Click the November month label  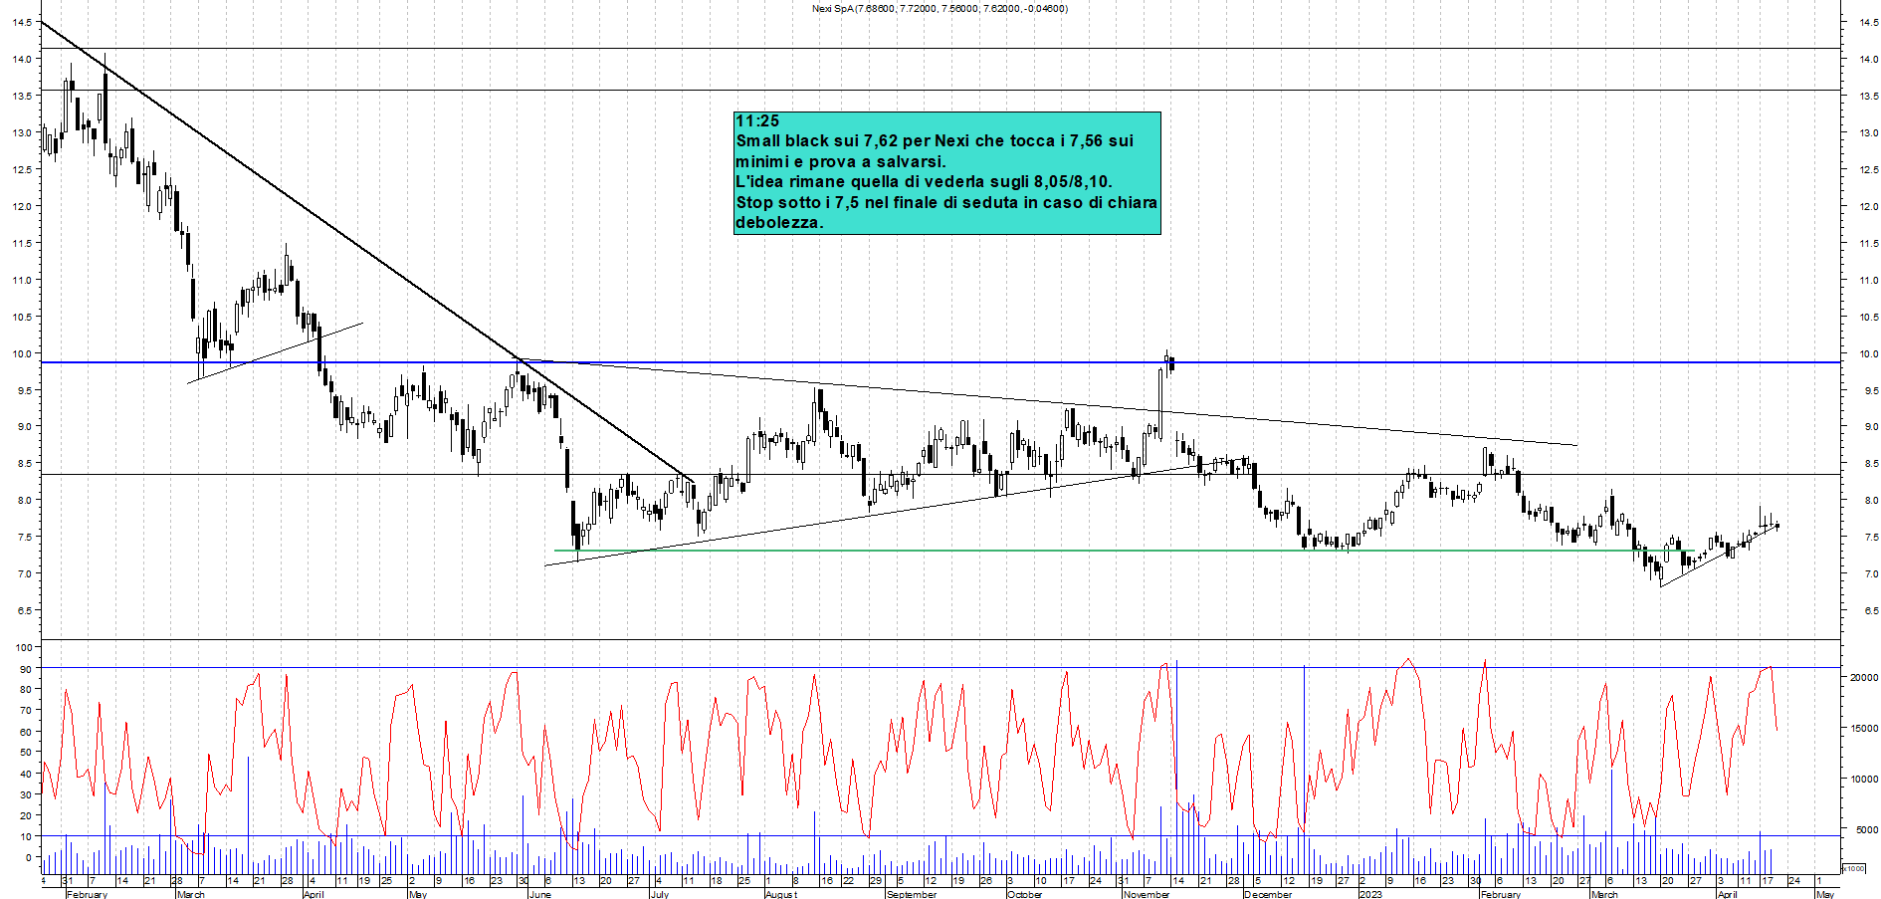pos(1147,894)
